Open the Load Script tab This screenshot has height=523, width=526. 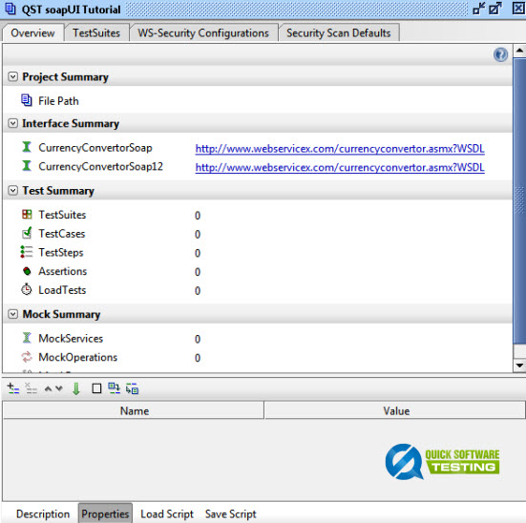[167, 513]
